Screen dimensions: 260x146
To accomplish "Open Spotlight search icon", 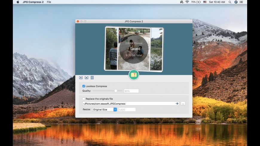I will [230, 2].
